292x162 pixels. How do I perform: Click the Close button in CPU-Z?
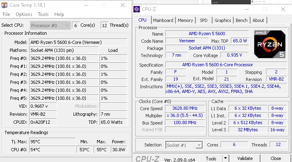click(276, 158)
